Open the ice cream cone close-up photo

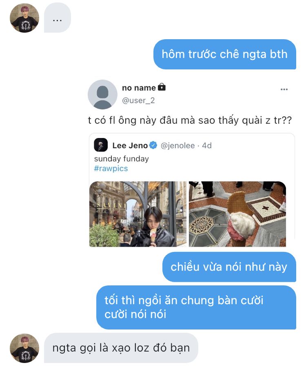click(237, 214)
